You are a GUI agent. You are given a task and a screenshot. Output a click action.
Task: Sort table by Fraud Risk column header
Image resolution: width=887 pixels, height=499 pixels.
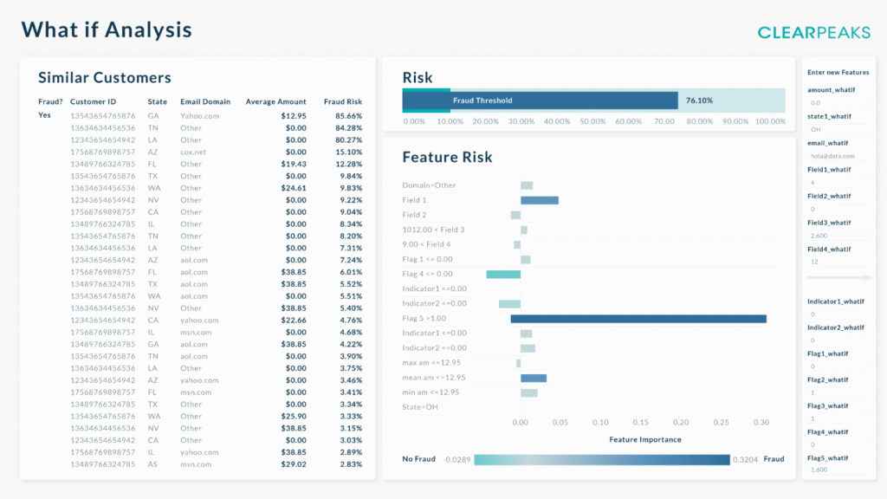point(342,101)
